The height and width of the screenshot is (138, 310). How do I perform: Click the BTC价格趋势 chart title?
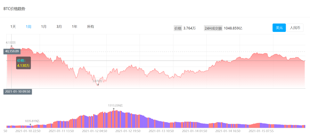coord(14,9)
